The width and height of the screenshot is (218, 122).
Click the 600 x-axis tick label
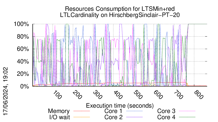158,95
